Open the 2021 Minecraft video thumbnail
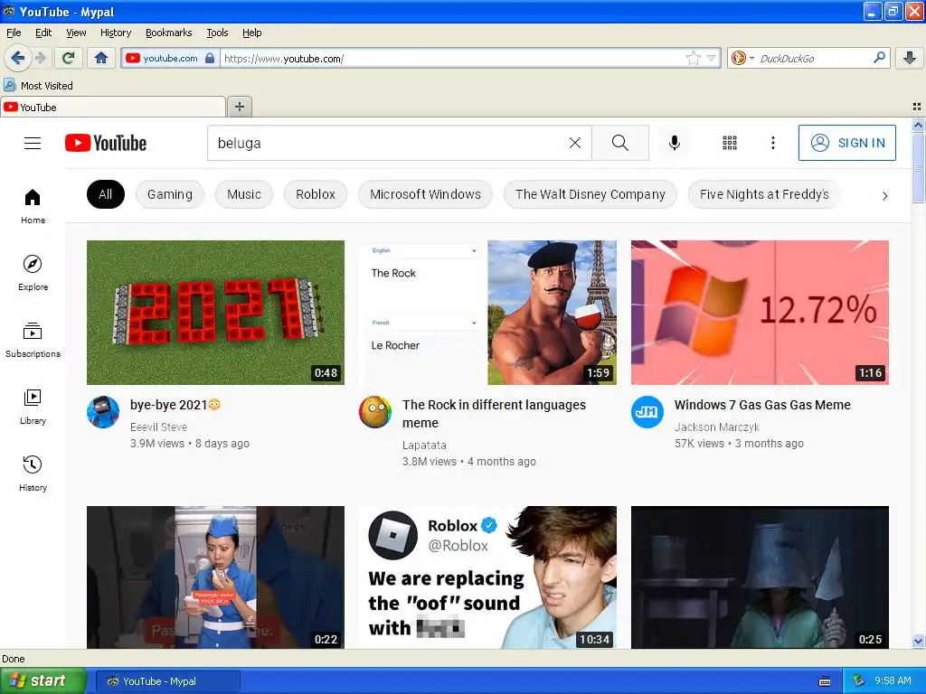926x694 pixels. (215, 312)
